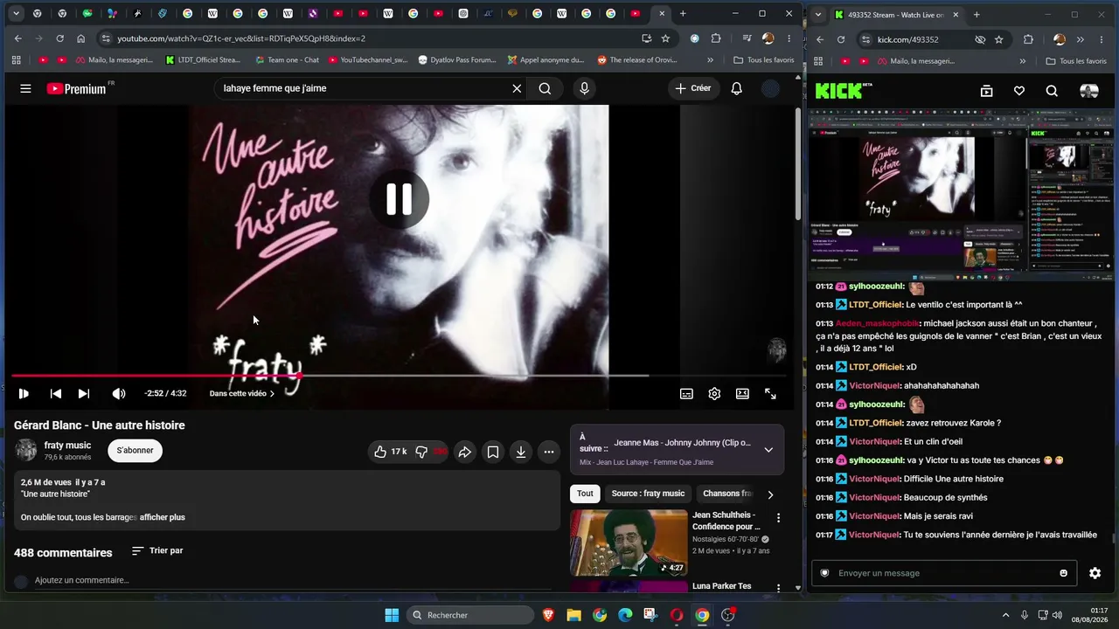This screenshot has height=629, width=1119.
Task: Open Kick search magnifier
Action: [1052, 91]
